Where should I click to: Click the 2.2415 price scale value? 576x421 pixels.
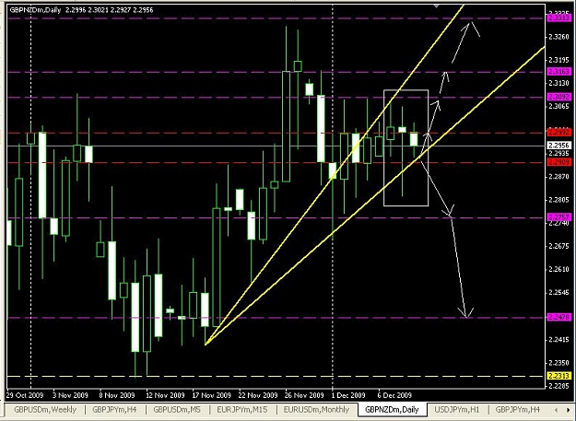coord(558,340)
